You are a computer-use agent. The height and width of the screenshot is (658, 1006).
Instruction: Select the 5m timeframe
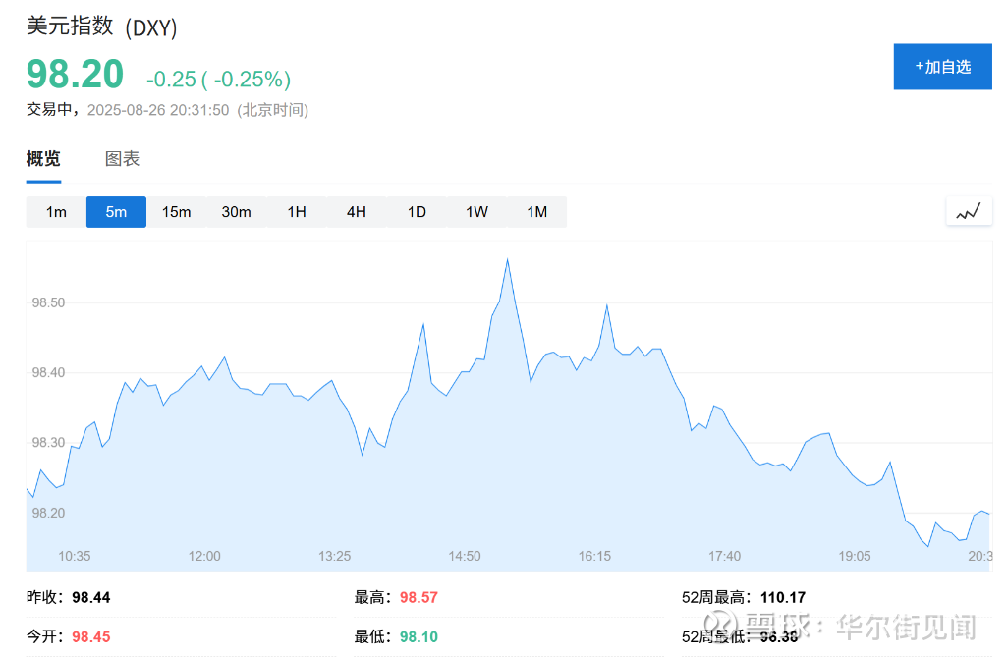[x=116, y=212]
